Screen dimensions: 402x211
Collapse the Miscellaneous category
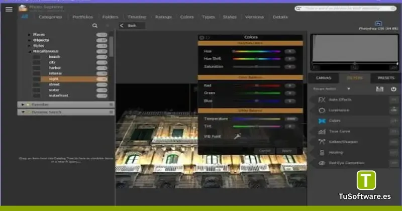pos(29,52)
